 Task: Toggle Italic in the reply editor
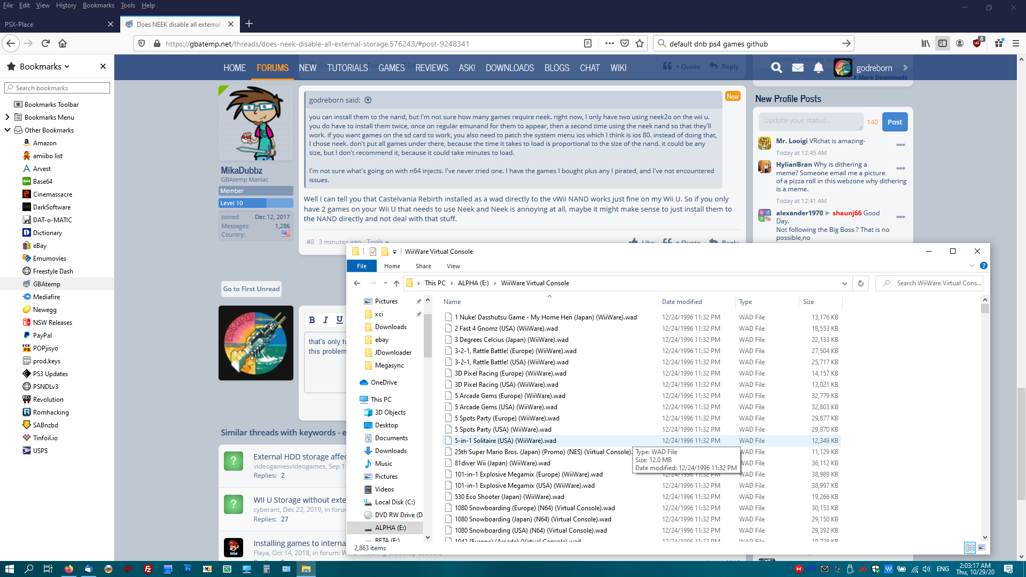tap(325, 320)
